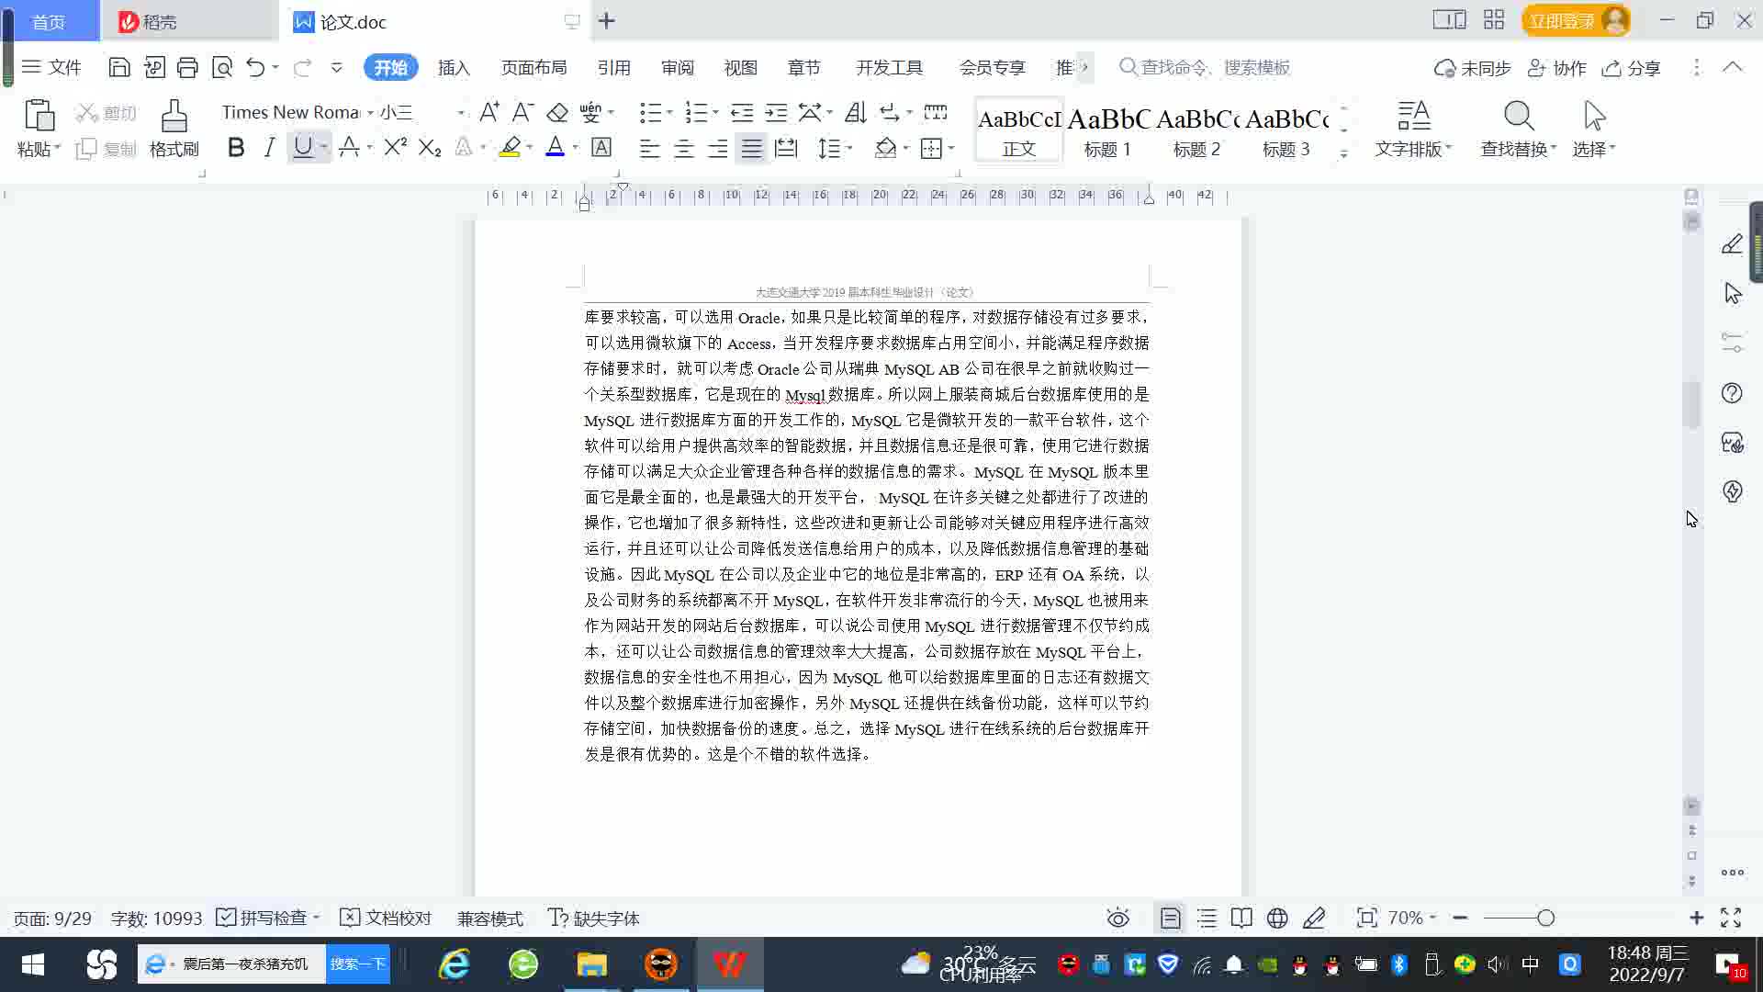
Task: Toggle distributed alignment
Action: click(786, 148)
